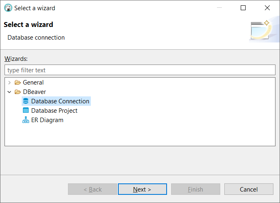Screen dimensions: 280x203
Task: Focus the type filter text field
Action: tap(140, 70)
